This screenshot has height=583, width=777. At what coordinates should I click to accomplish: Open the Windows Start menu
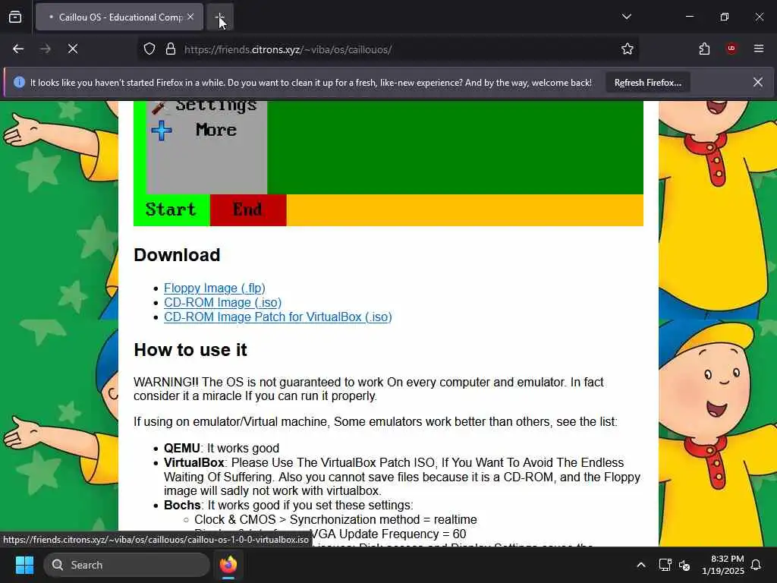pos(24,565)
